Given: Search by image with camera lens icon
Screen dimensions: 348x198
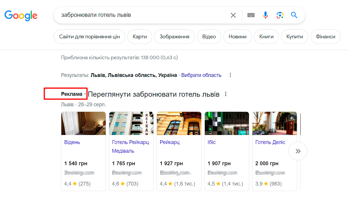Looking at the screenshot, I should click(280, 15).
